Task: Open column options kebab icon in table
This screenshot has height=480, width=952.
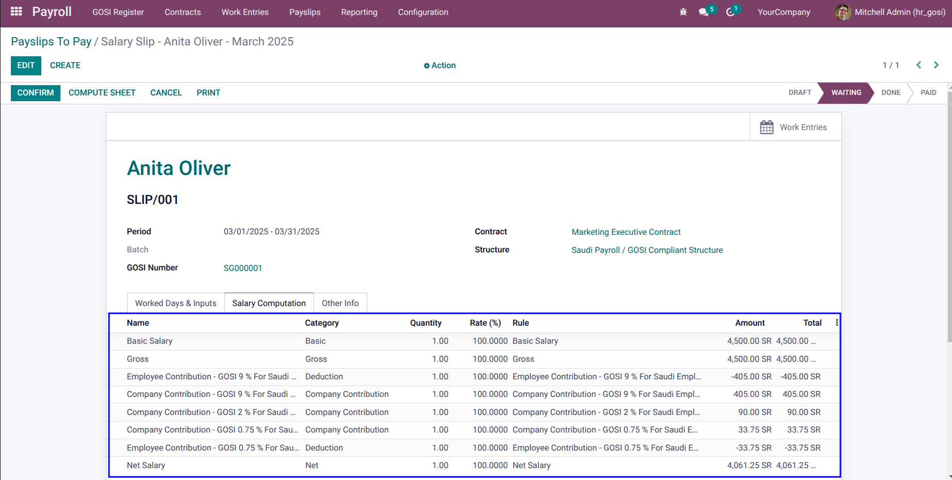Action: pos(837,323)
